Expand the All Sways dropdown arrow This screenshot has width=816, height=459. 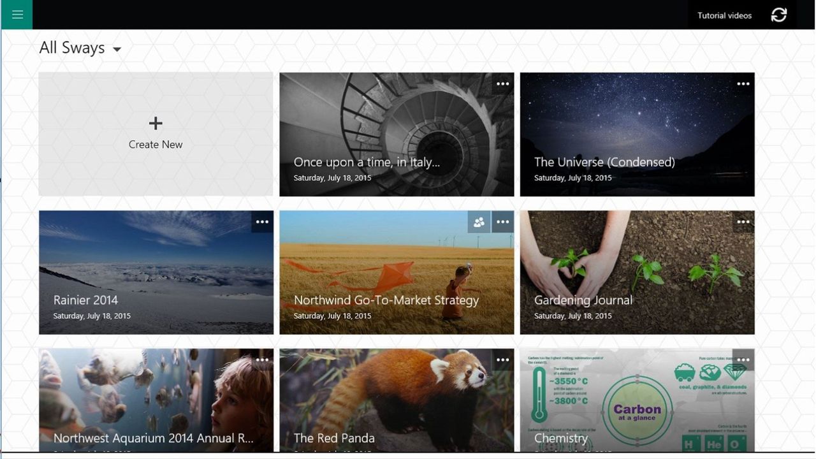tap(117, 49)
